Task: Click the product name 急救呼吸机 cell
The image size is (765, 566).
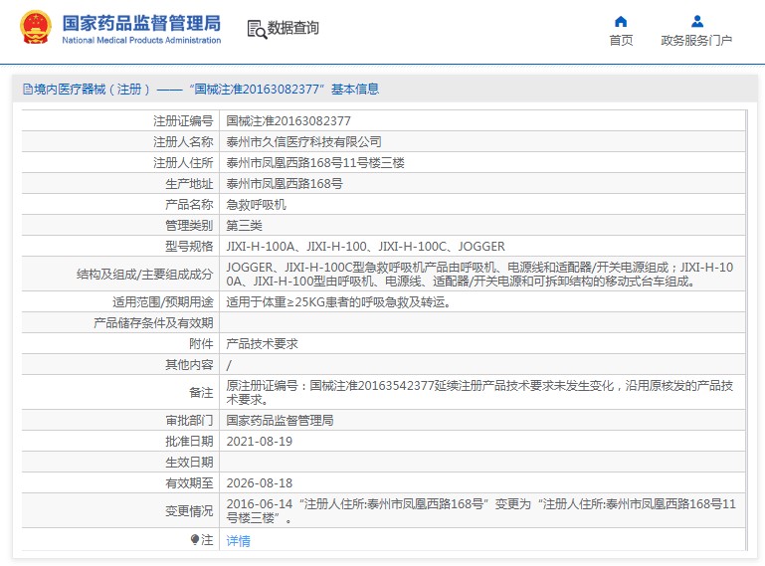Action: [x=257, y=204]
